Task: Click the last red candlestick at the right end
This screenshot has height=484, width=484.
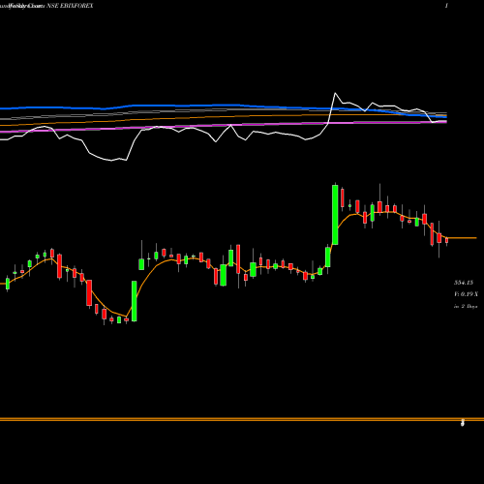Action: tap(447, 240)
